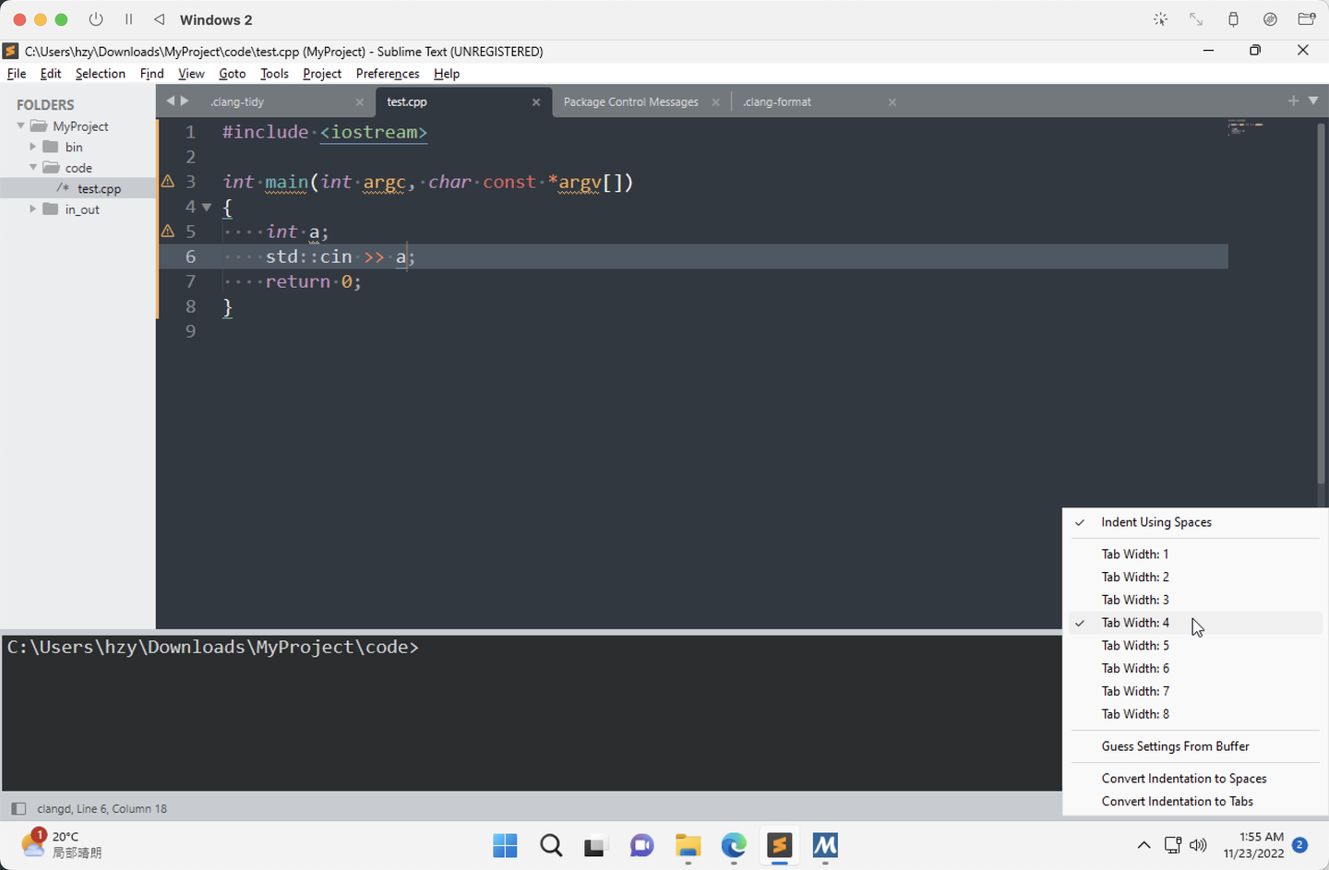Image resolution: width=1329 pixels, height=870 pixels.
Task: Expand the bin folder
Action: 34,147
